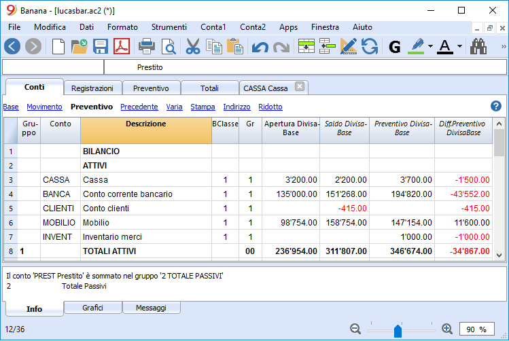Click the zoom level slider handle

click(x=398, y=330)
